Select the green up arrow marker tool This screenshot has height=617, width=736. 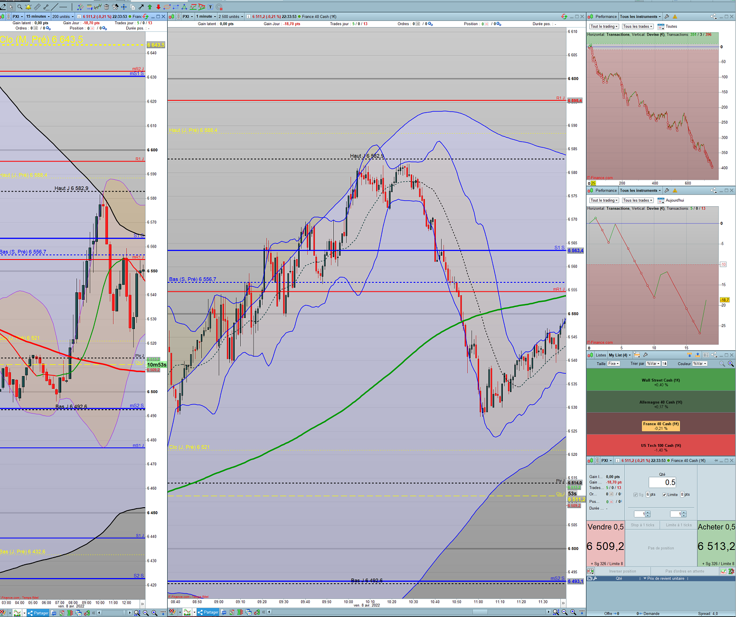[x=150, y=7]
